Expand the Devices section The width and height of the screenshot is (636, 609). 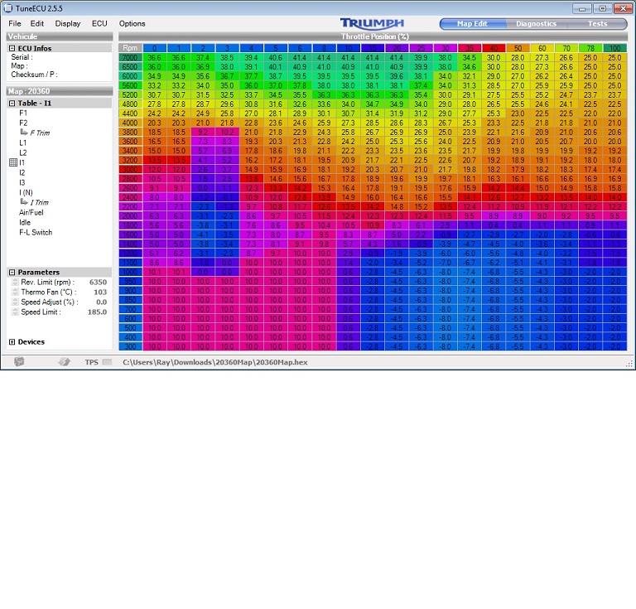(12, 341)
